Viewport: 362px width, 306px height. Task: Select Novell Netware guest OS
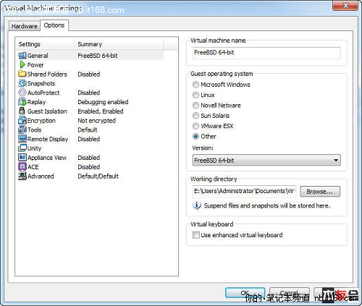point(195,106)
